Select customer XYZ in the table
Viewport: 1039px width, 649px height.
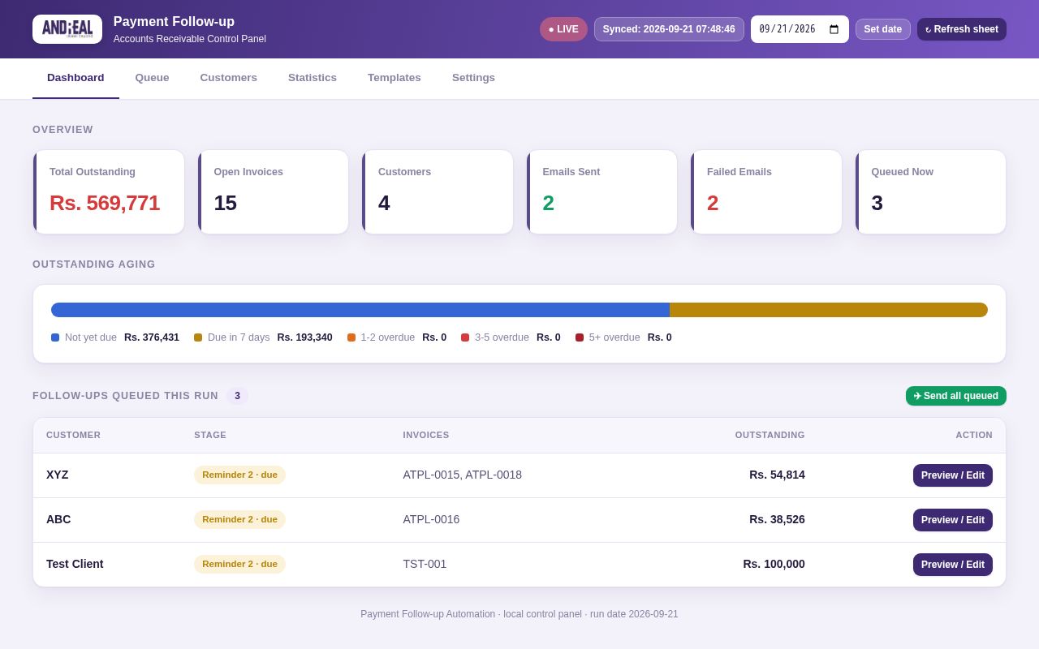58,475
